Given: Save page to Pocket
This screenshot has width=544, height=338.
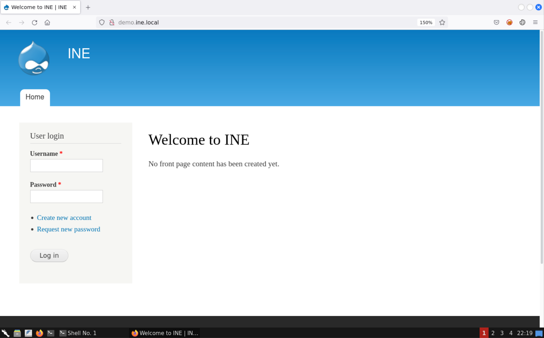Looking at the screenshot, I should pyautogui.click(x=496, y=22).
